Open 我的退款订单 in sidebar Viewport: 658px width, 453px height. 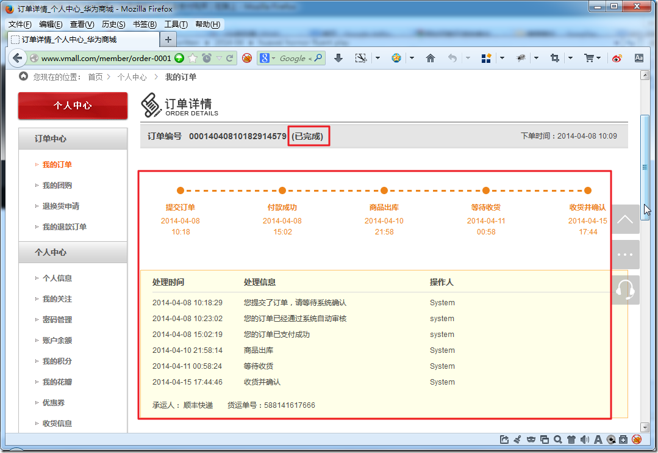coord(64,227)
